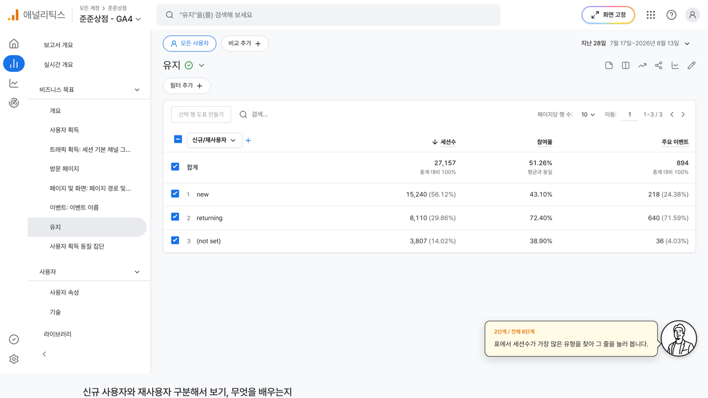Screen dimensions: 708x398
Task: Open the Explore line chart sidebar icon
Action: pyautogui.click(x=14, y=83)
